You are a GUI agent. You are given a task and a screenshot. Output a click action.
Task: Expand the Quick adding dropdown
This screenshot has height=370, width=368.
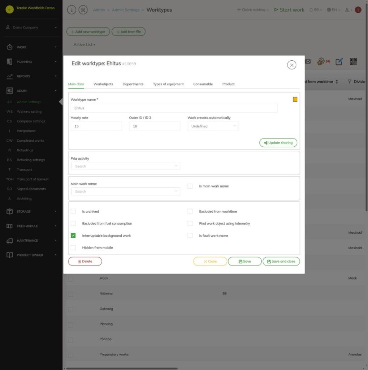coord(253,10)
